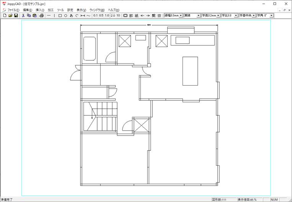Open the 設定 menu

(x=70, y=10)
